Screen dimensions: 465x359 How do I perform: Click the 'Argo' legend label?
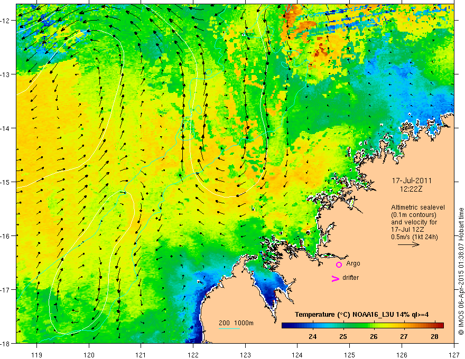[x=353, y=263]
